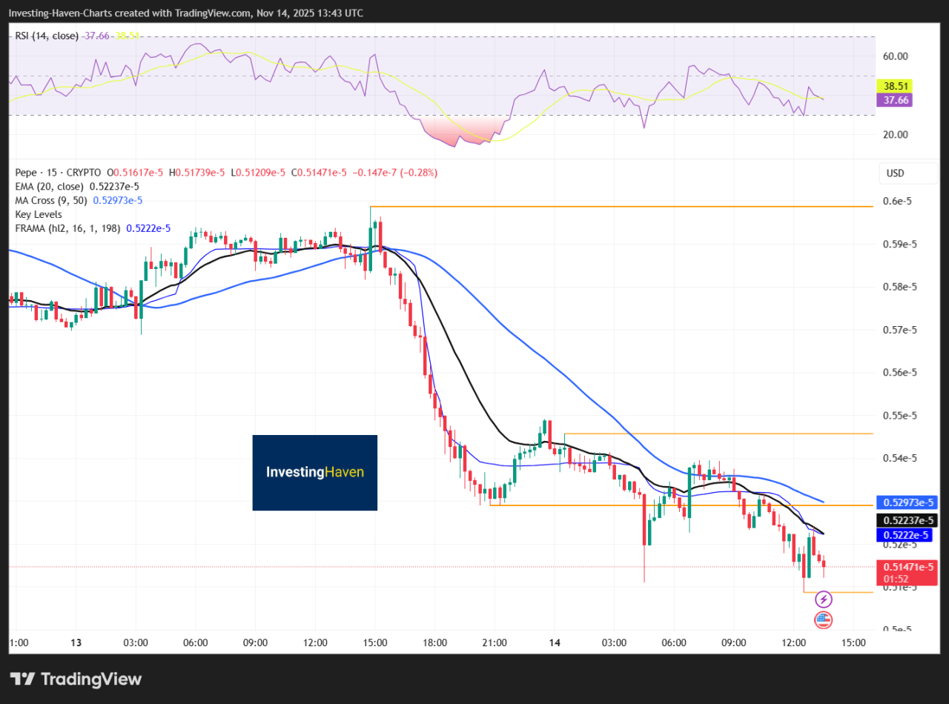Click the 15:00 label on the time axis

pos(853,642)
